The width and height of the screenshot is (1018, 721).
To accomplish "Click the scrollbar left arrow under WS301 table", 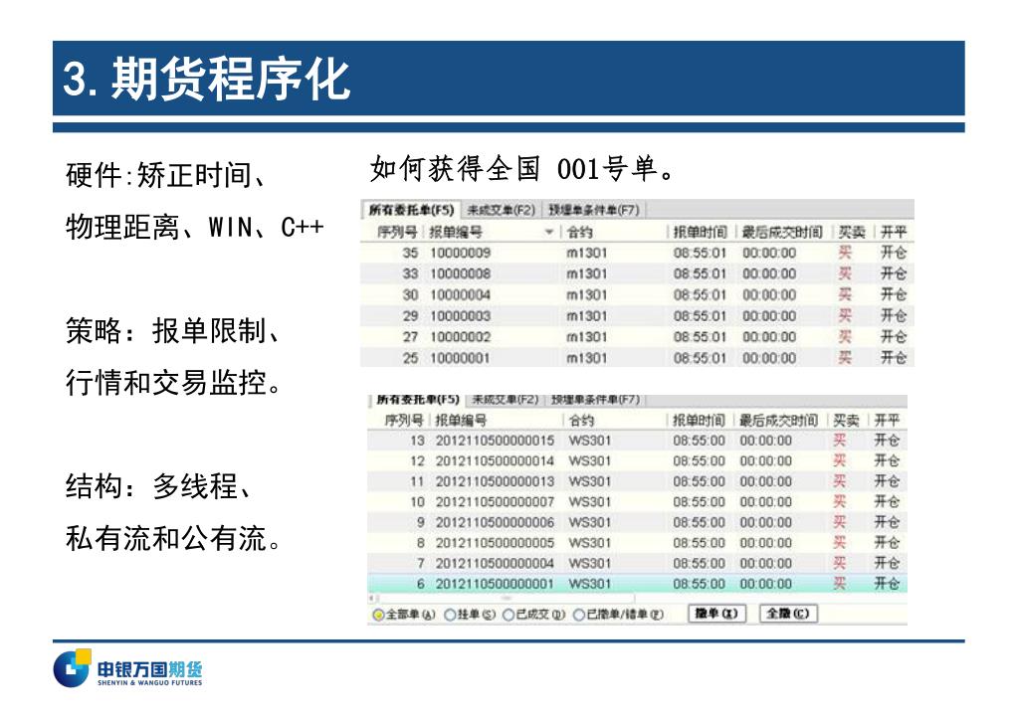I will (372, 598).
